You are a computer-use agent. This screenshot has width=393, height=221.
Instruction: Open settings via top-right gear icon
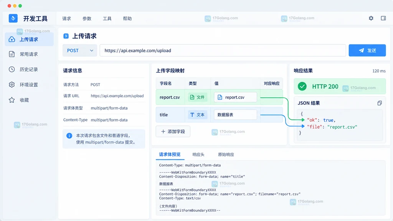[371, 18]
